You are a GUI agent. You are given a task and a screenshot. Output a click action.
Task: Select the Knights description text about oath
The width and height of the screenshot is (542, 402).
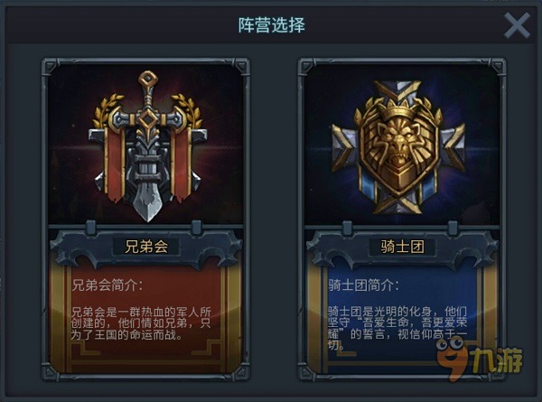click(x=397, y=328)
